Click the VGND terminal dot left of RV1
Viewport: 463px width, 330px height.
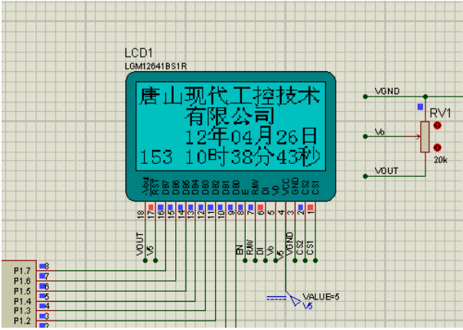click(365, 96)
